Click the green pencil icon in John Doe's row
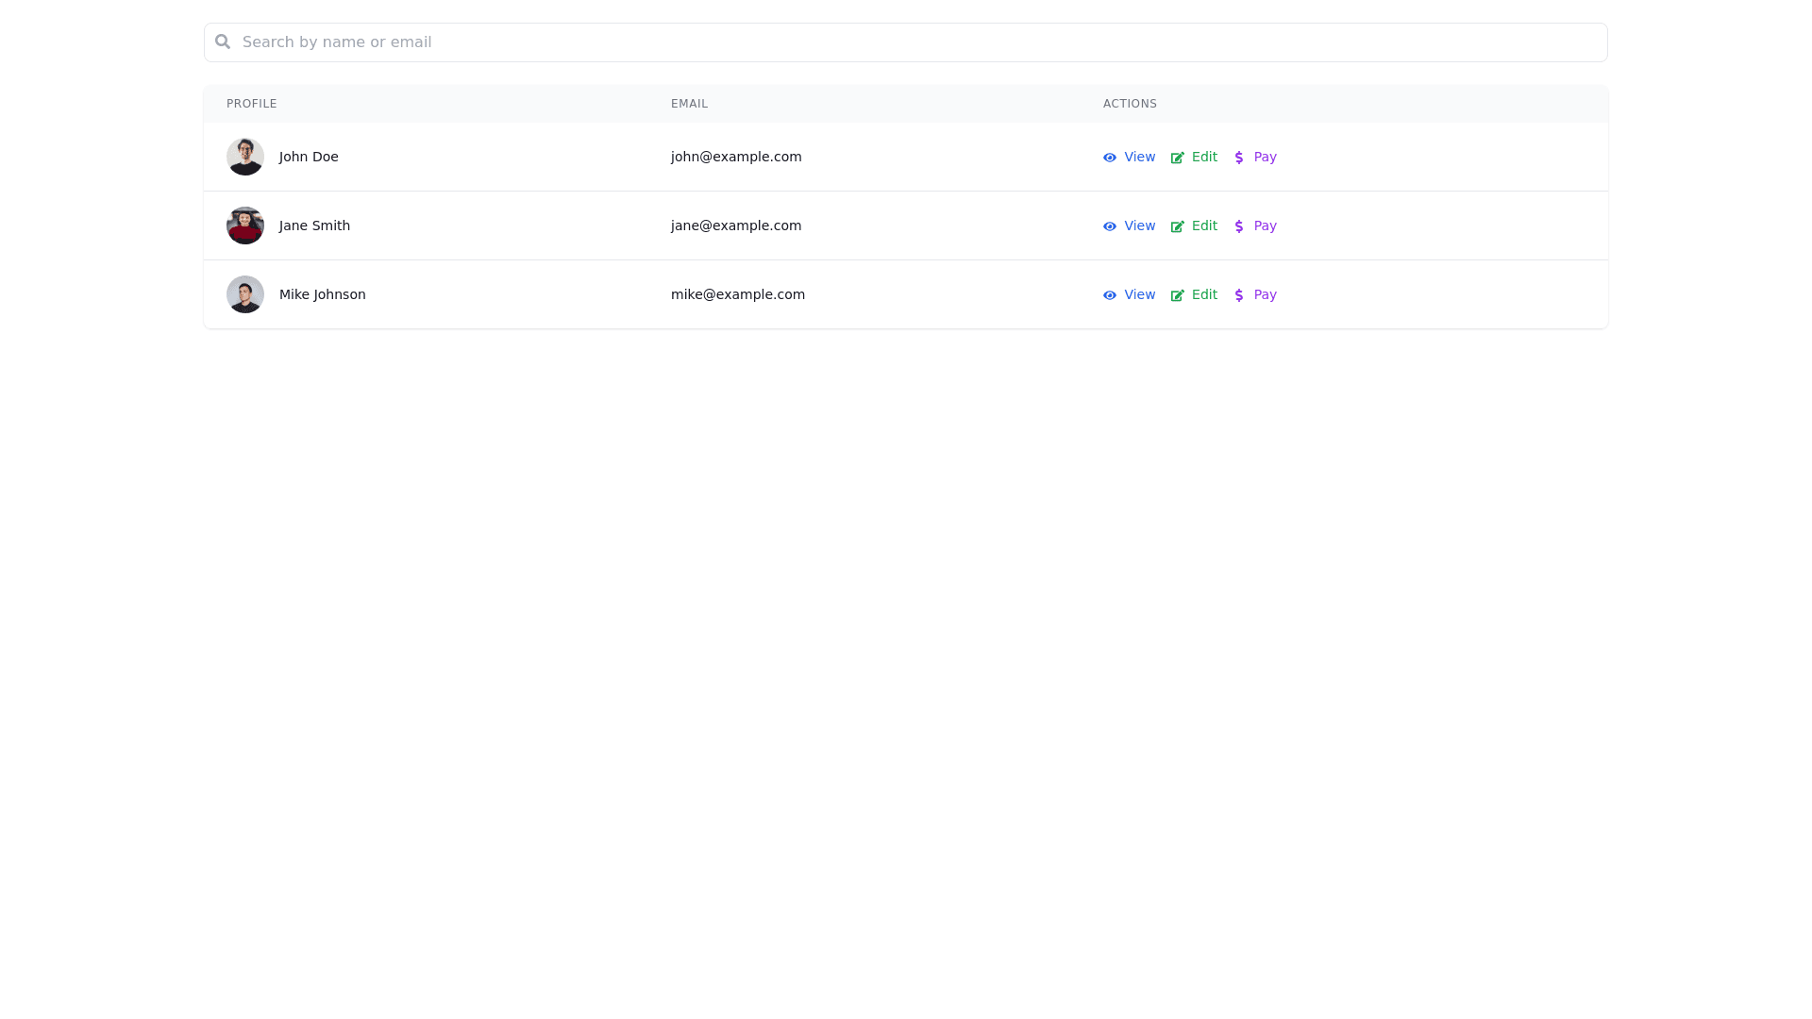1812x1019 pixels. [x=1178, y=158]
